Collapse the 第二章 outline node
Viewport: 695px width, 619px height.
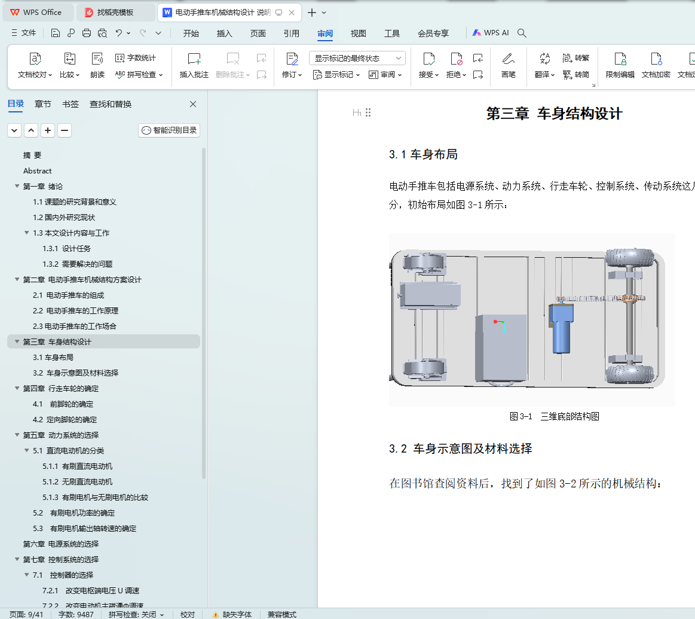[17, 279]
